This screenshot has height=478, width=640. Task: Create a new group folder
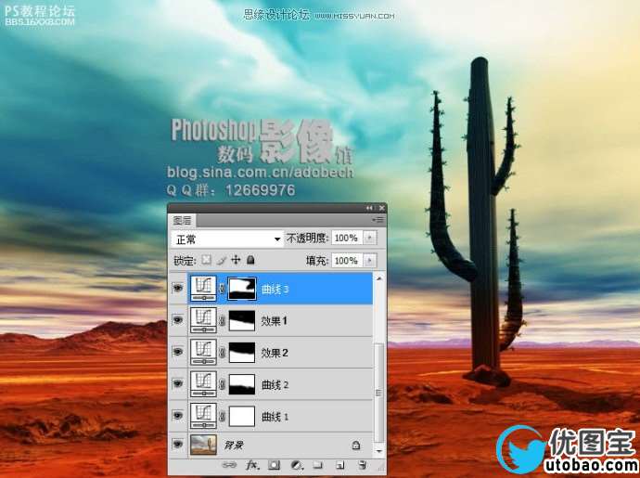[x=317, y=465]
